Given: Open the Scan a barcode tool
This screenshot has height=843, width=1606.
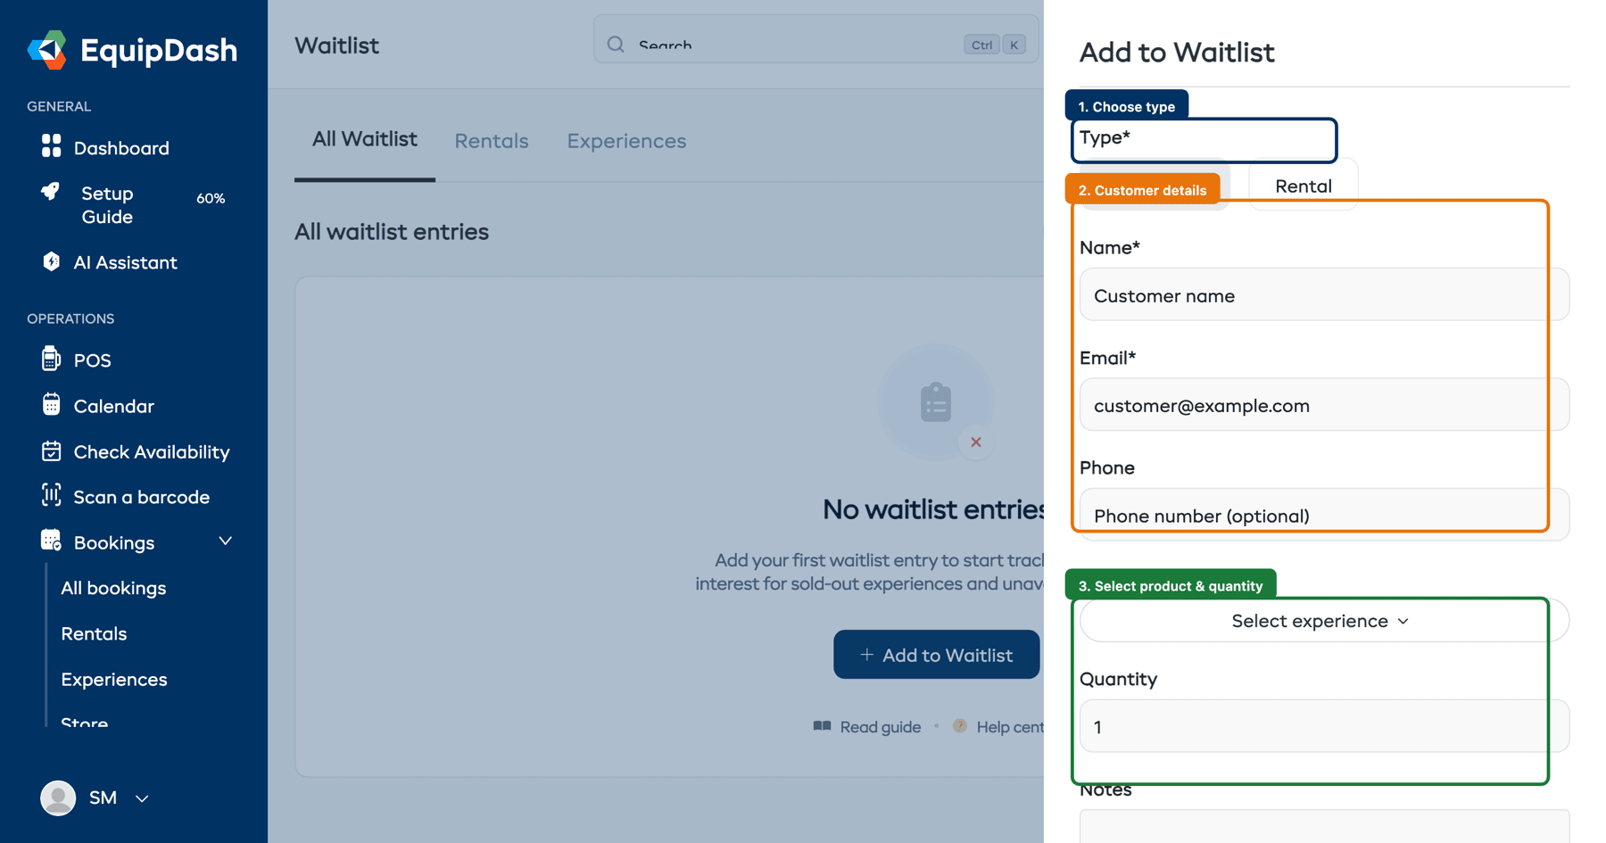Looking at the screenshot, I should 51,497.
